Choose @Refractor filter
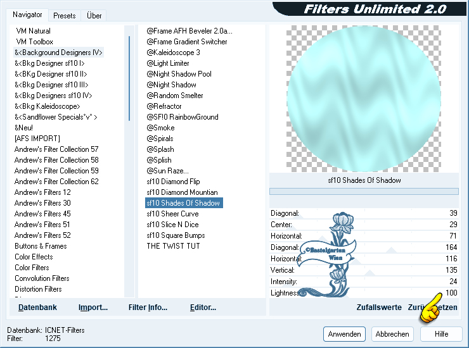 point(164,106)
